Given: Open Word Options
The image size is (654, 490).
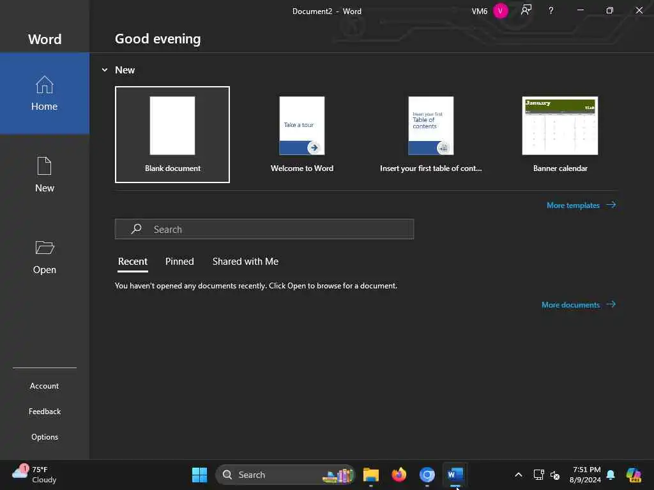Looking at the screenshot, I should click(45, 437).
